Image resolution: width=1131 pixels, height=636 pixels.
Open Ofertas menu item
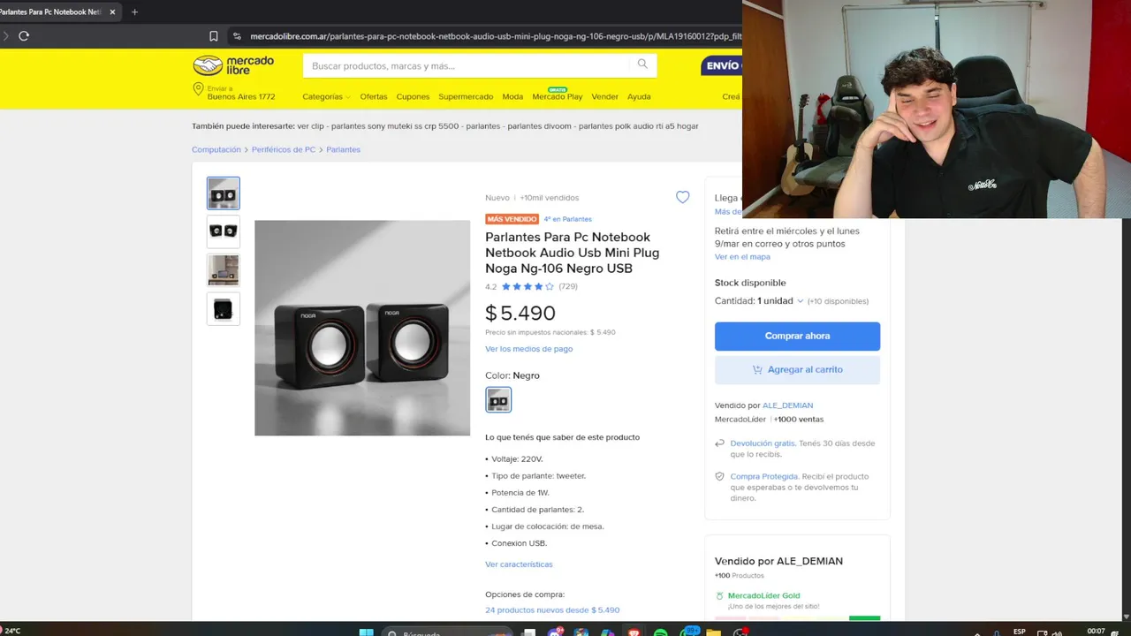pos(373,96)
